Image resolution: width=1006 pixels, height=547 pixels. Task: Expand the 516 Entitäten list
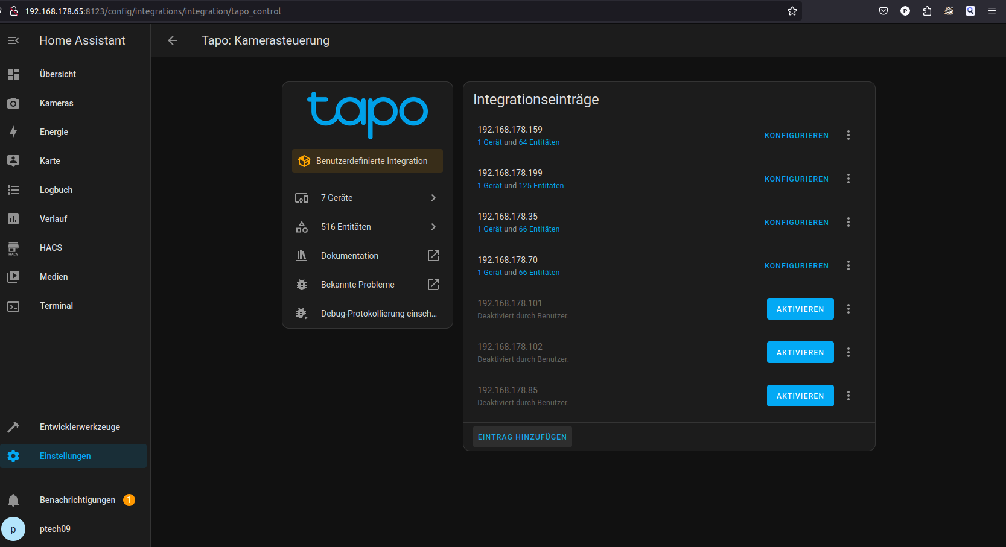tap(367, 227)
